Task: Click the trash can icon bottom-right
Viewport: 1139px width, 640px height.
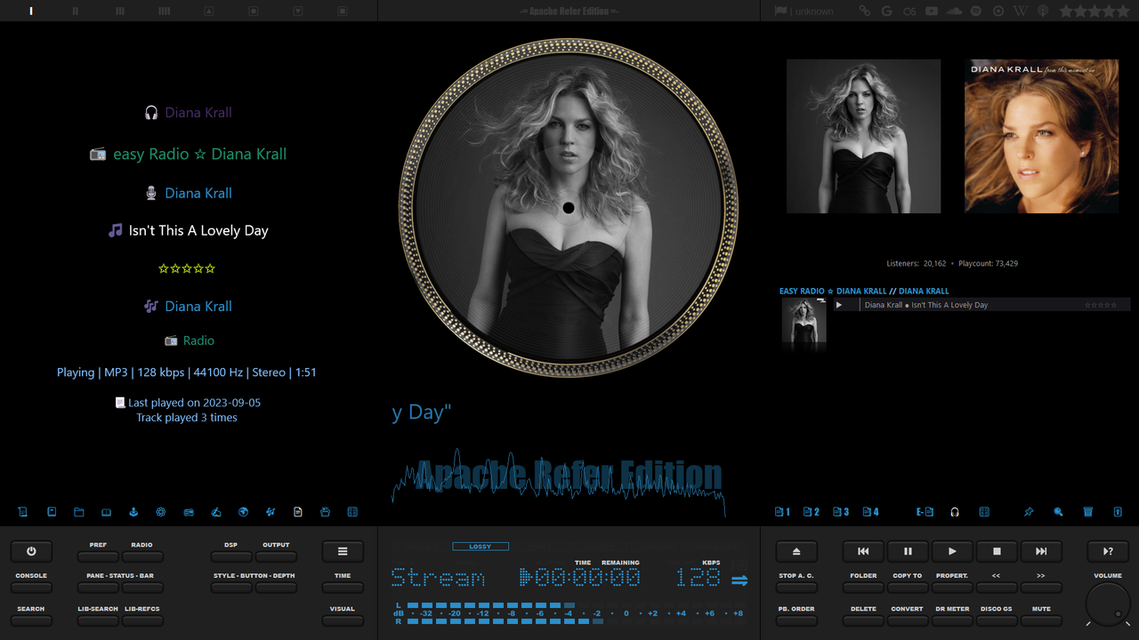Action: (x=1086, y=512)
